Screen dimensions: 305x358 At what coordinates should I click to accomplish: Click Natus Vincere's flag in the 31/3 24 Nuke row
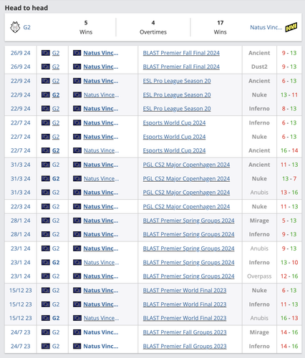77,178
